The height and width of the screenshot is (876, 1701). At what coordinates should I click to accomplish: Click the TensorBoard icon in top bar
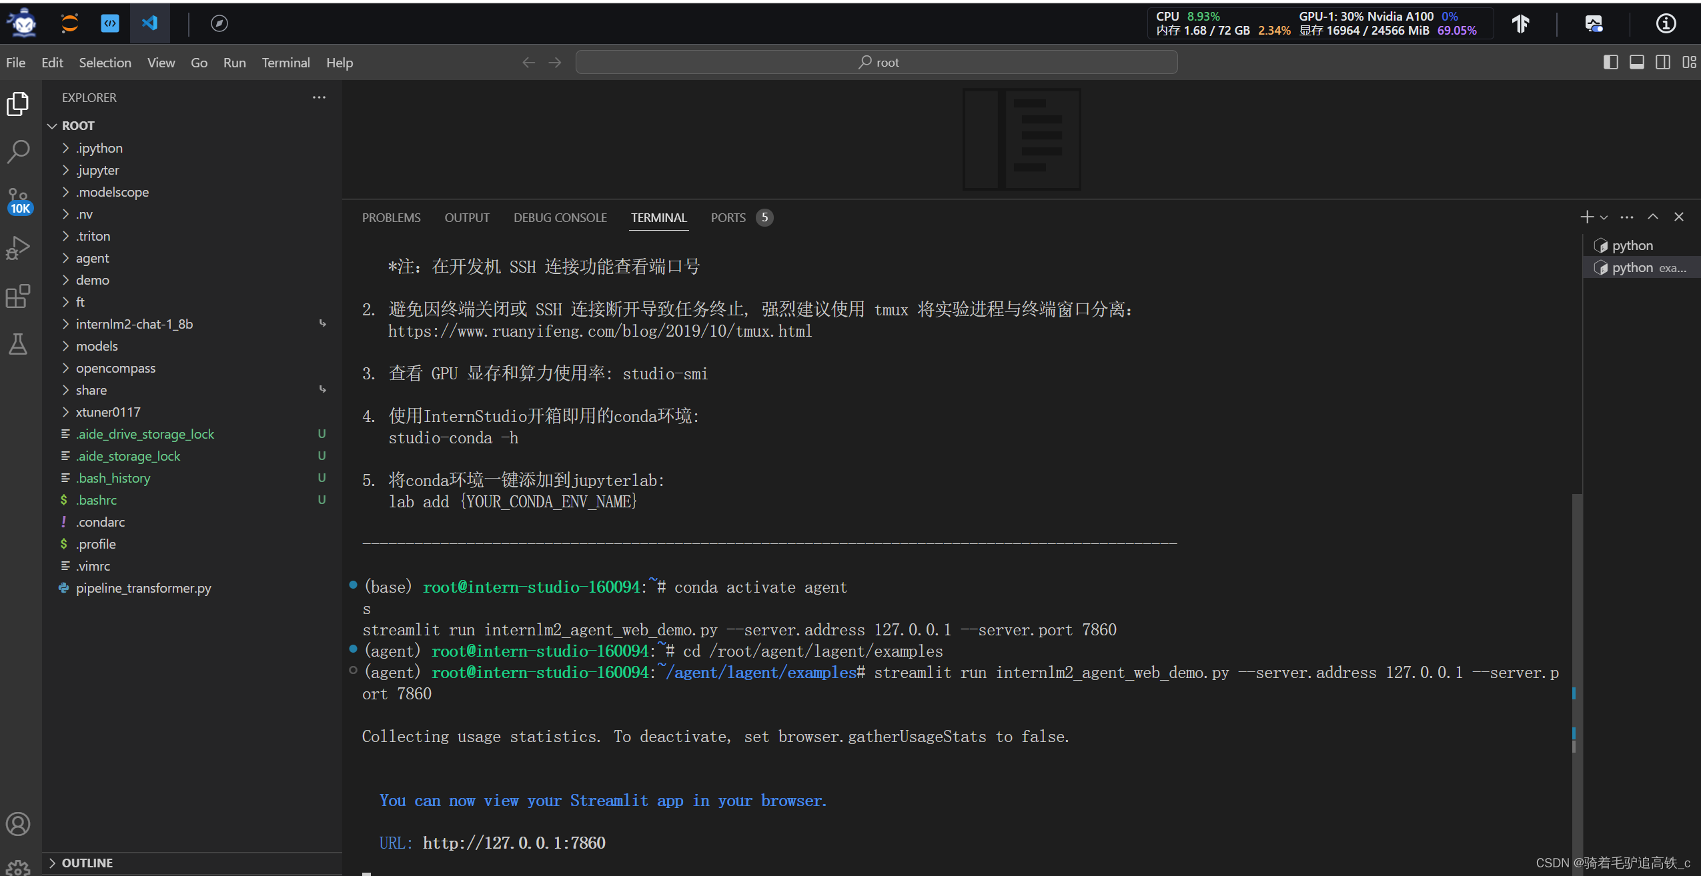click(x=1521, y=23)
